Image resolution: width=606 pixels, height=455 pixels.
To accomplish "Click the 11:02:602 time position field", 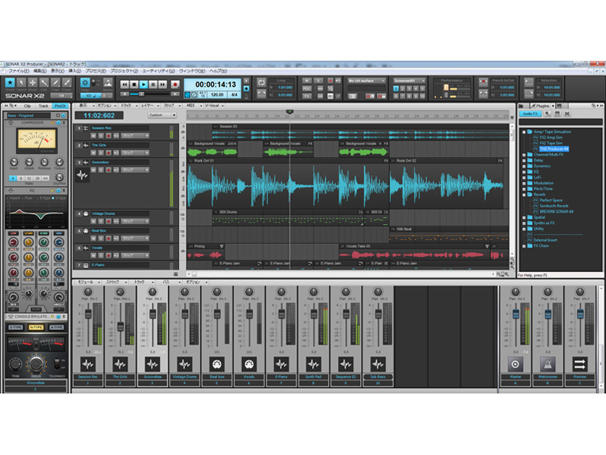I will pos(99,115).
